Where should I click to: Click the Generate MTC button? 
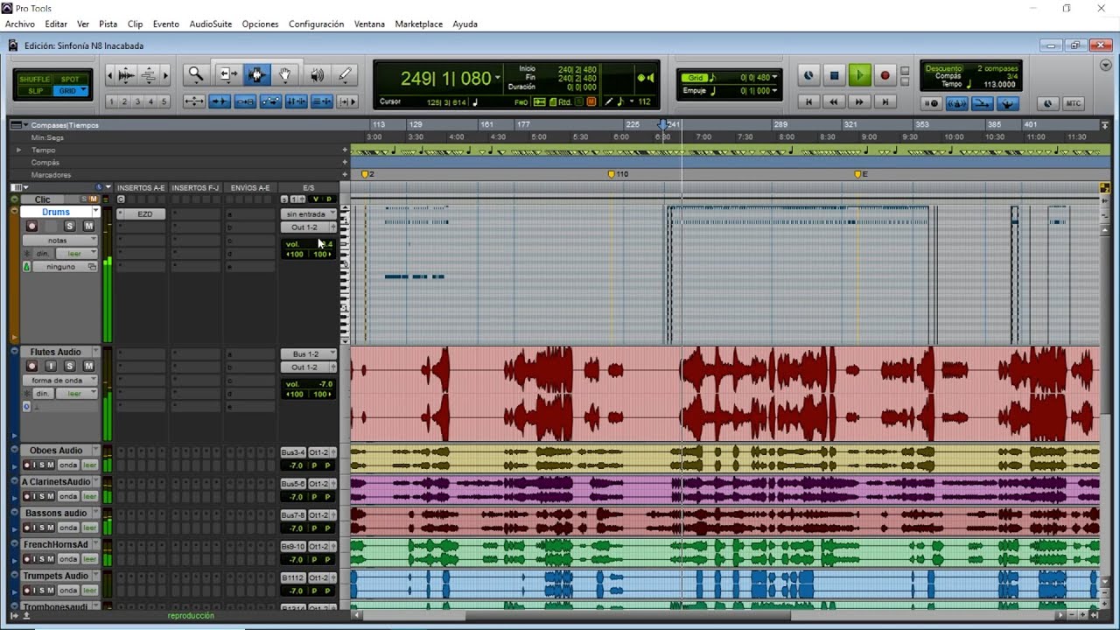1074,103
